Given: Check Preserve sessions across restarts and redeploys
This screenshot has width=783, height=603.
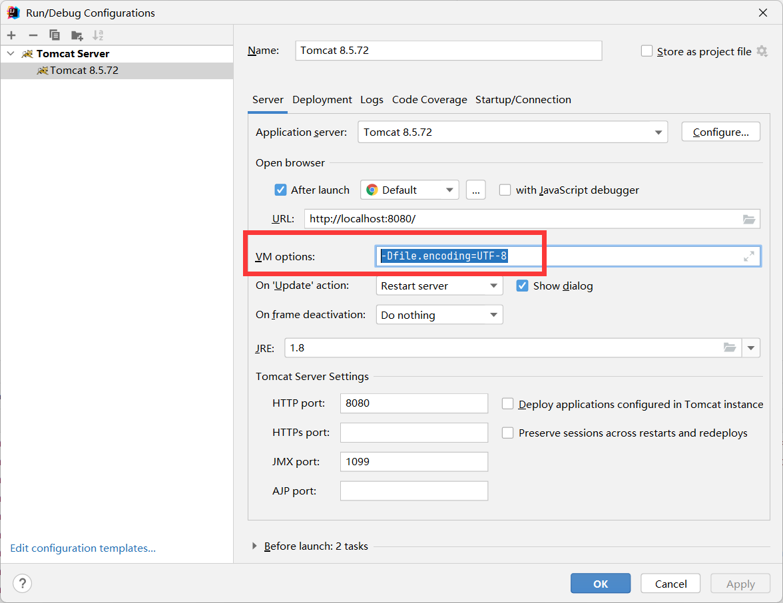Looking at the screenshot, I should click(x=507, y=433).
